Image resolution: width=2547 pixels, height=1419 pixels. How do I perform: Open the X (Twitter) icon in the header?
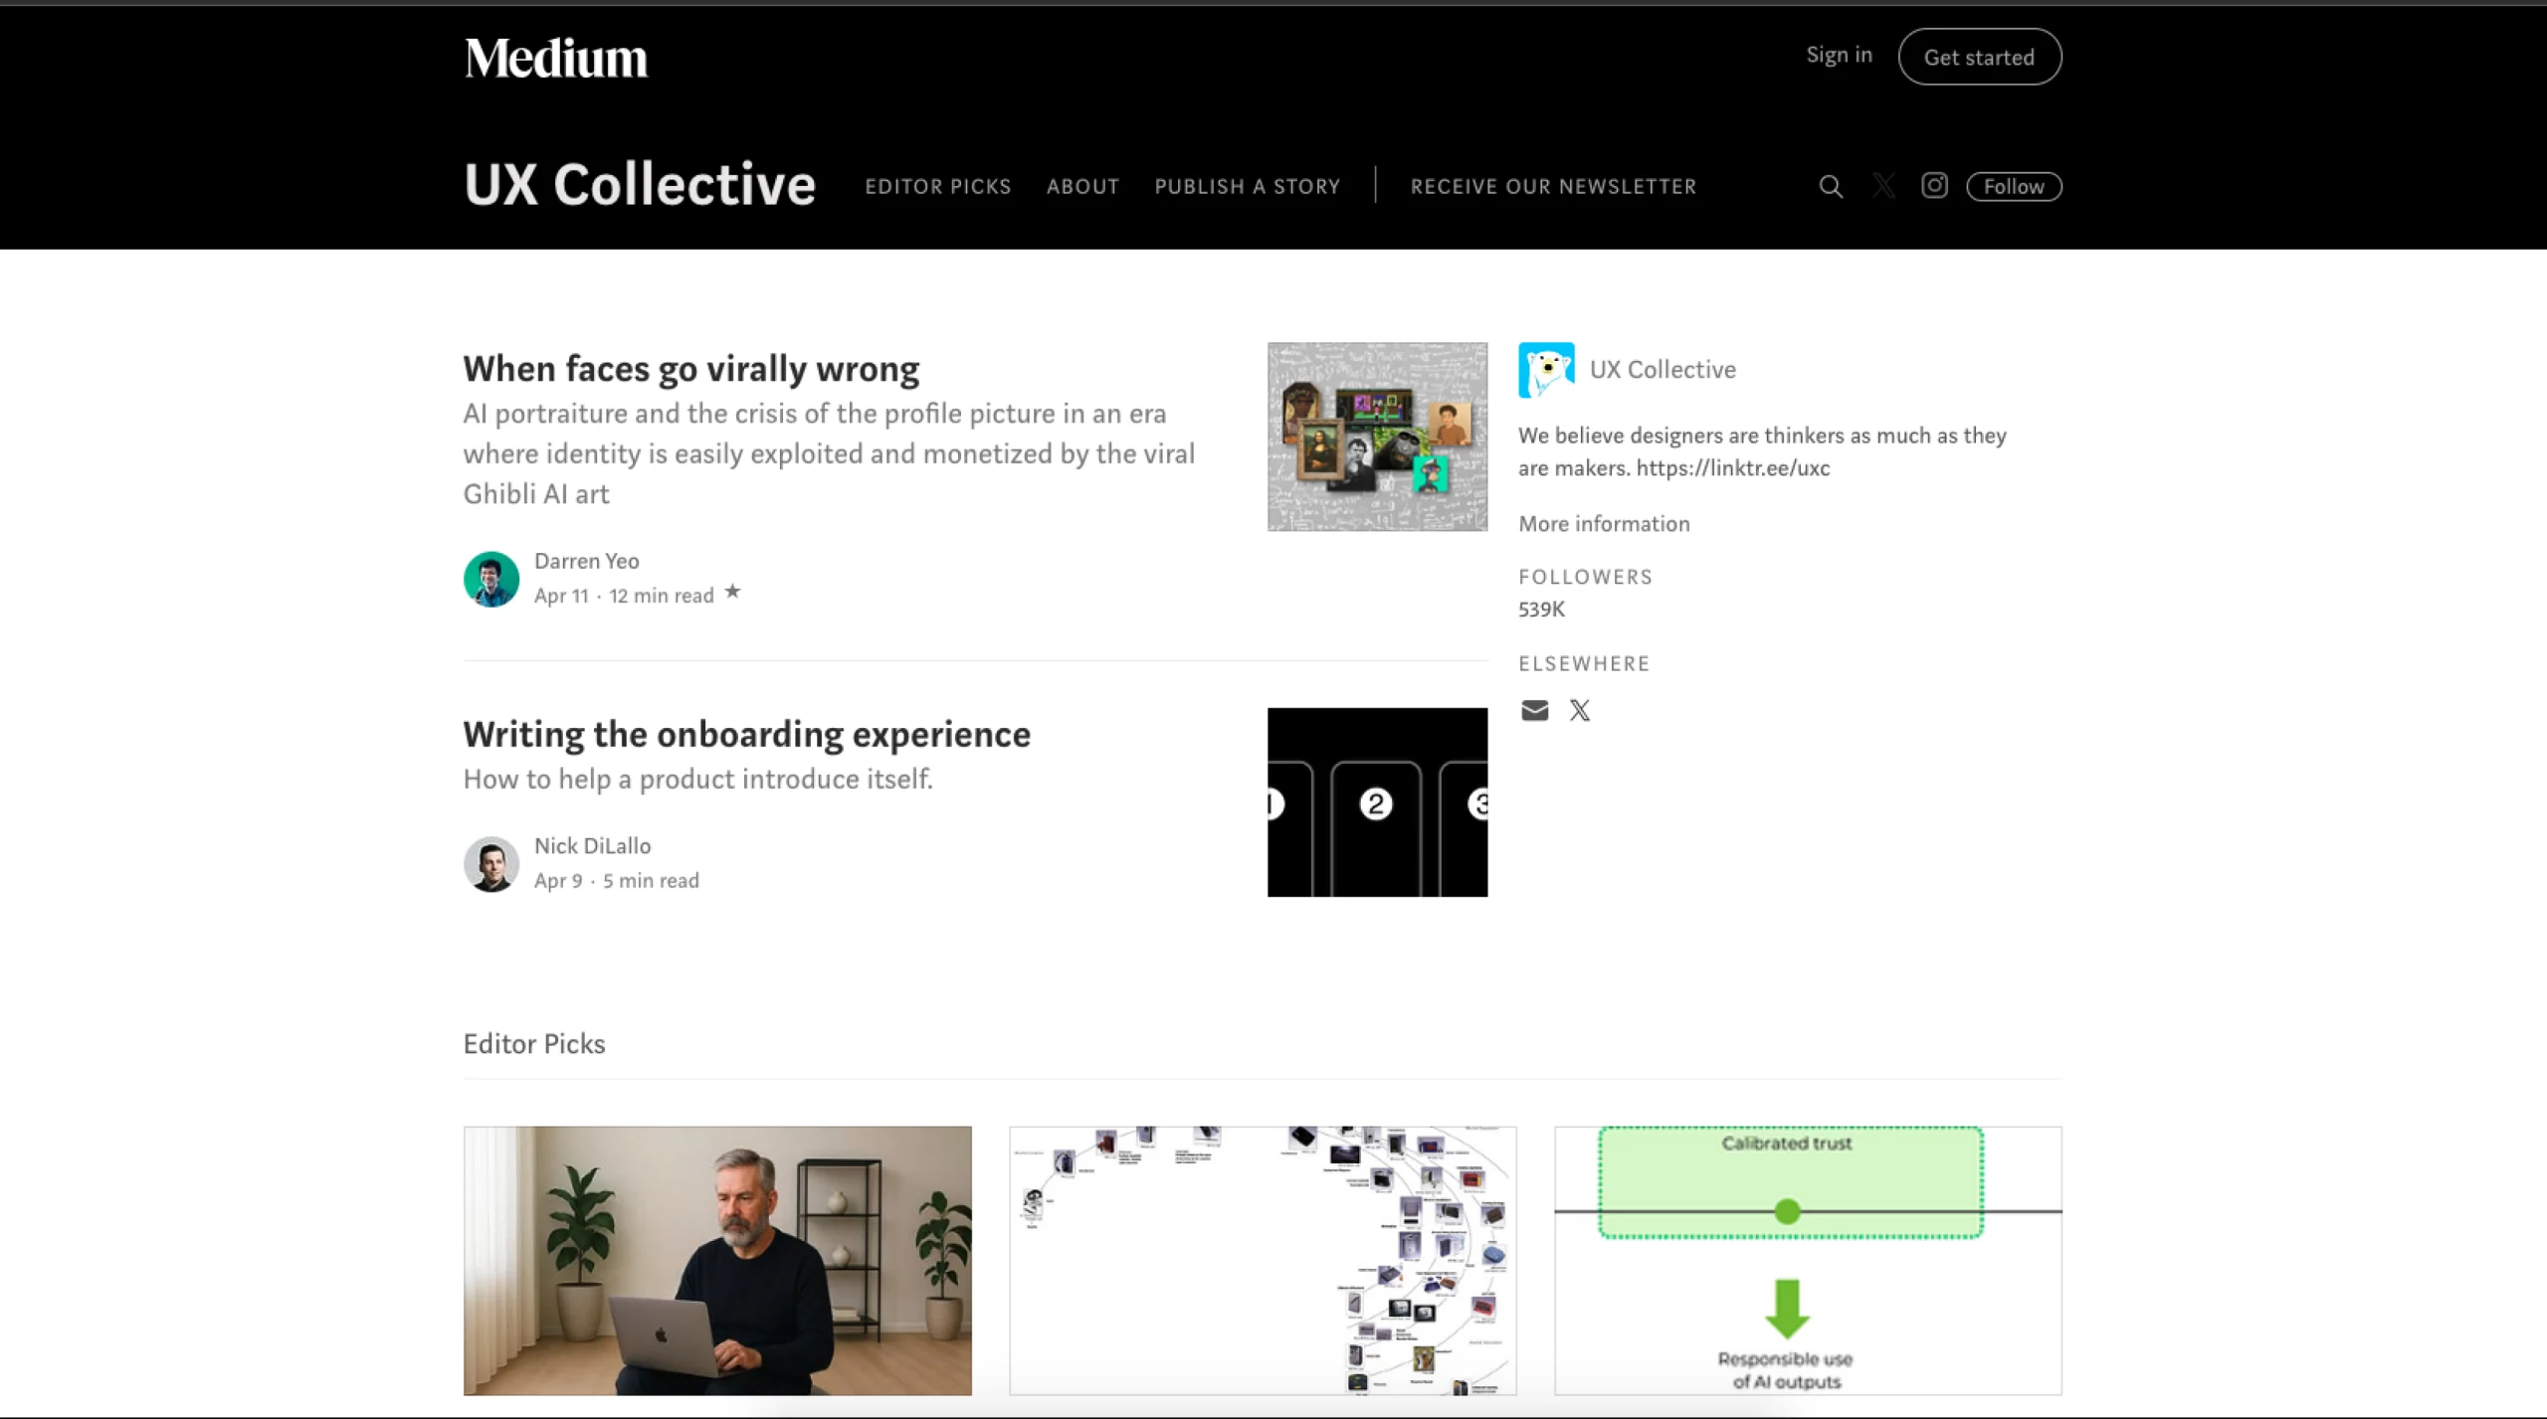1883,186
